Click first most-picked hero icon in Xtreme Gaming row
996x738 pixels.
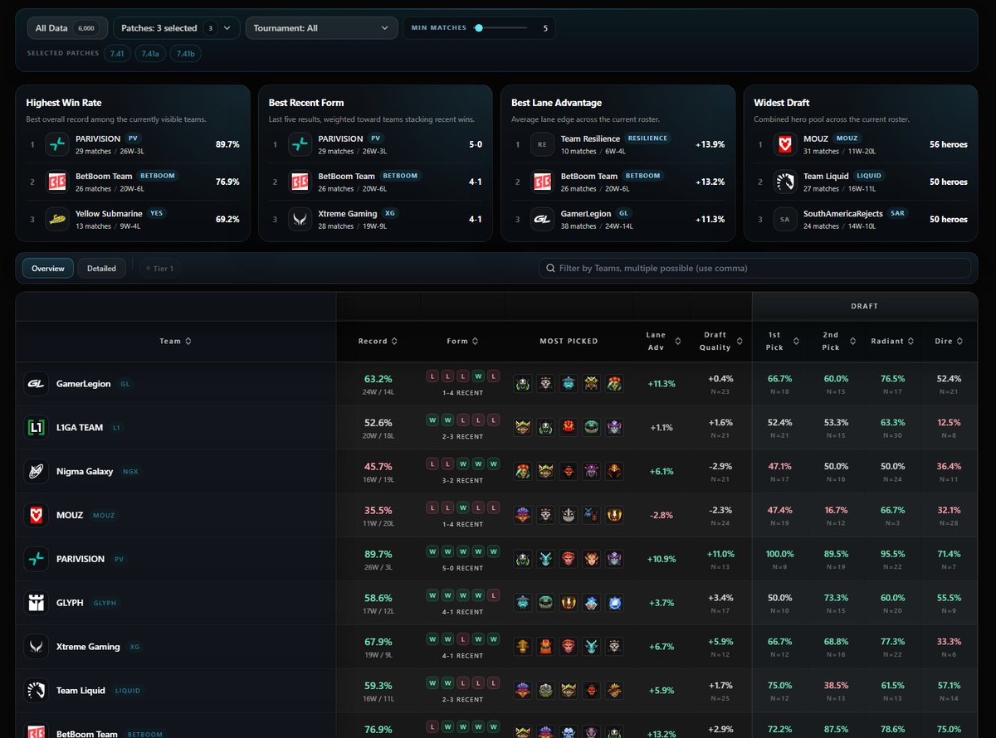(x=522, y=647)
